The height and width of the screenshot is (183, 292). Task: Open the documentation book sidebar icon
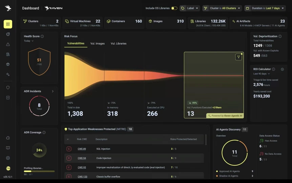(x=8, y=148)
